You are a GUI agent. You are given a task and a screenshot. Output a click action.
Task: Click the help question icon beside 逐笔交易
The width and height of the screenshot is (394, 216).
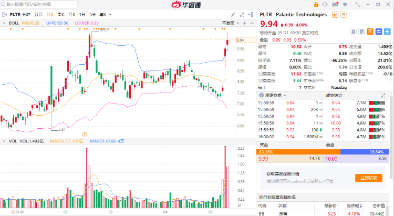[x=261, y=95]
